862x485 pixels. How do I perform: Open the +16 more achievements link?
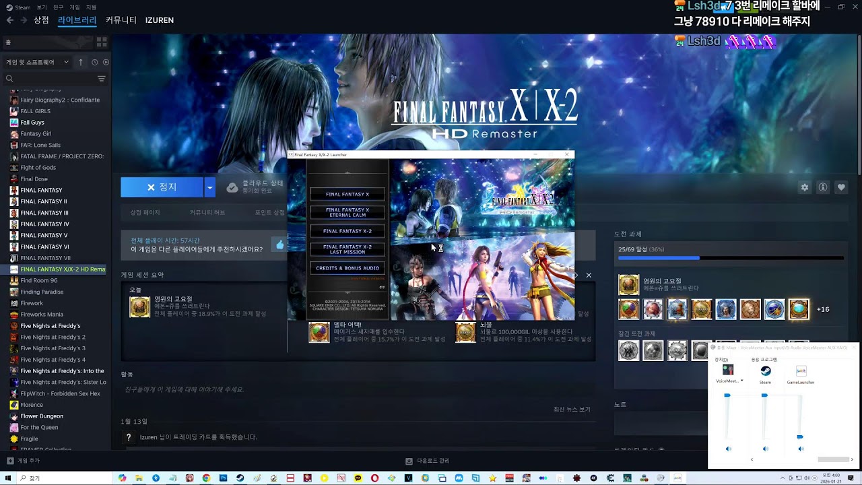[x=823, y=309]
